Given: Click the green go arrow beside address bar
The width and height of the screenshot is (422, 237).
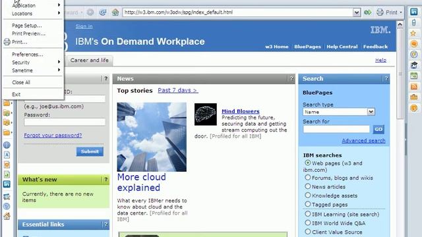Looking at the screenshot, I should tap(368, 13).
